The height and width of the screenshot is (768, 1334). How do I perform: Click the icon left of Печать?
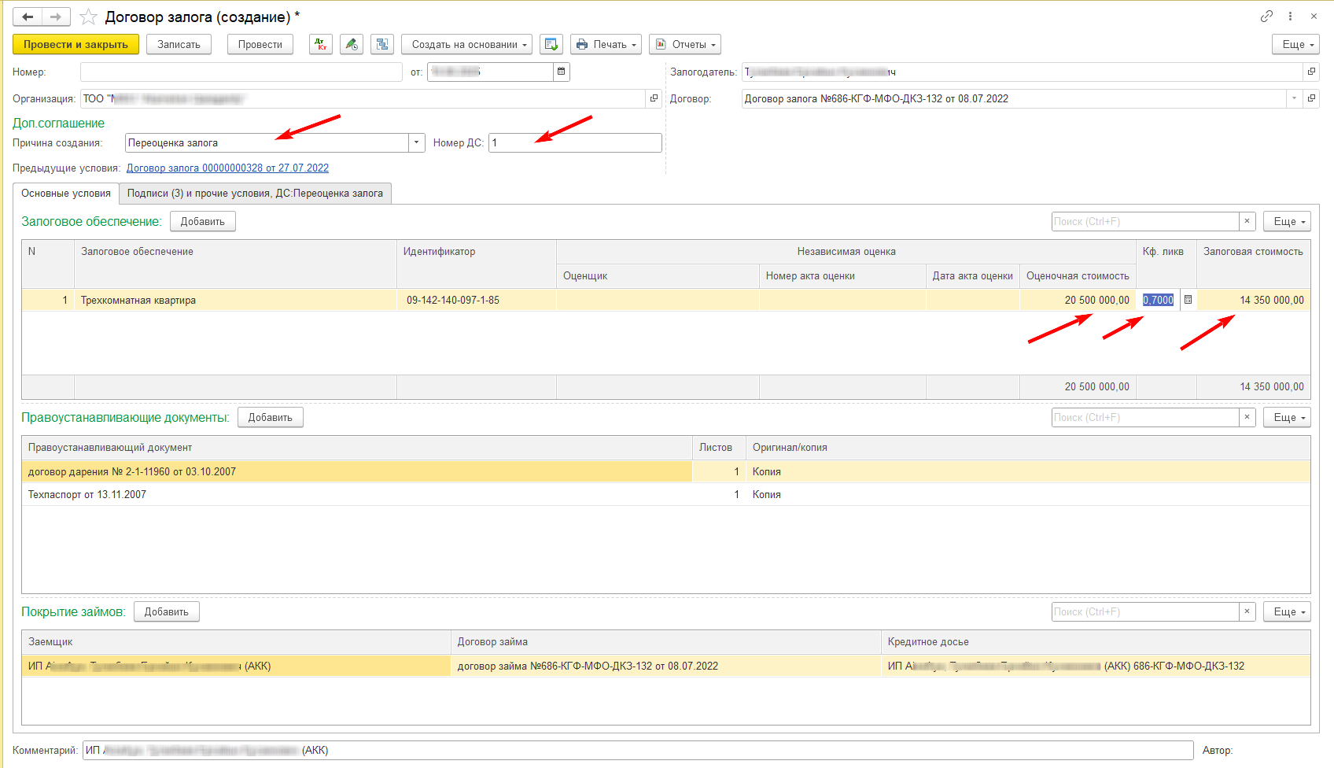[551, 44]
